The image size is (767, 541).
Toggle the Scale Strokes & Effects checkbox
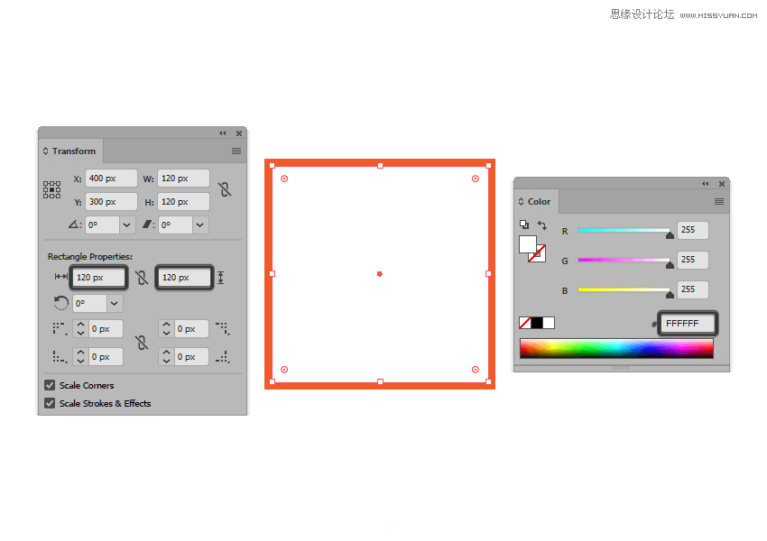(x=51, y=404)
